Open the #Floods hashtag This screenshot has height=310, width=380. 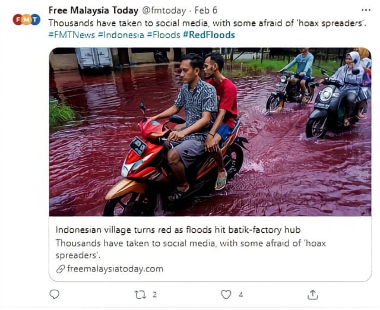pyautogui.click(x=164, y=34)
